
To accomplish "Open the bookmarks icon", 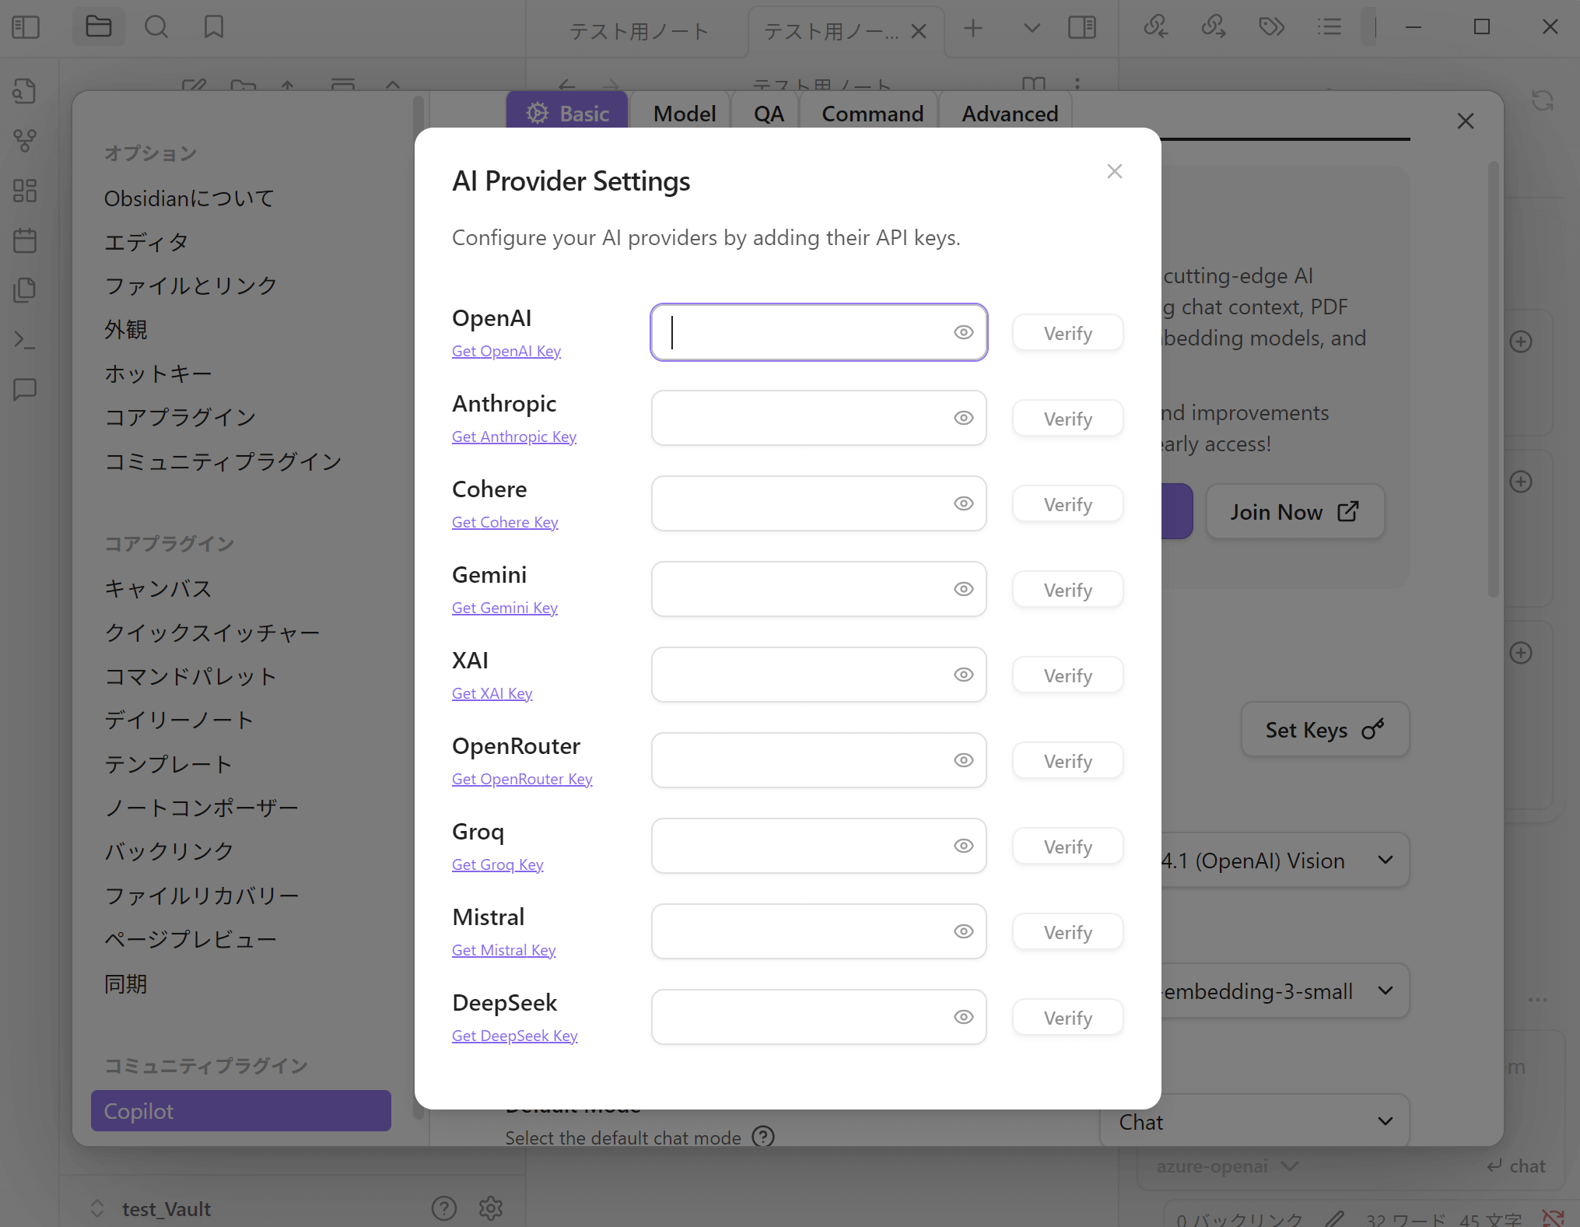I will [x=214, y=27].
